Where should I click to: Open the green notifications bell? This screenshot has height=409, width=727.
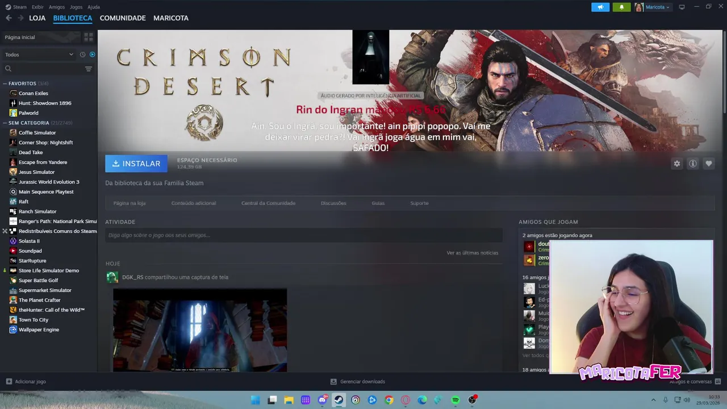pyautogui.click(x=621, y=7)
